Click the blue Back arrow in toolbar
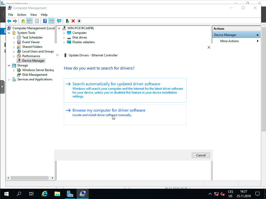Image resolution: width=266 pixels, height=199 pixels. click(x=9, y=21)
